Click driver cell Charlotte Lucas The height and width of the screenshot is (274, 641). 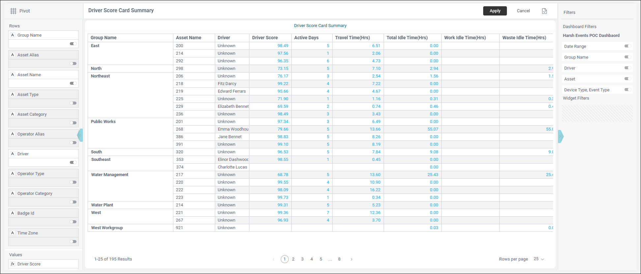coord(232,167)
